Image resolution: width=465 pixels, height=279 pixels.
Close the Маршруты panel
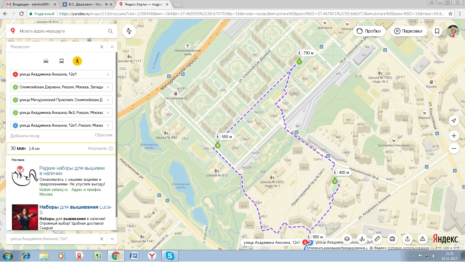point(102,47)
